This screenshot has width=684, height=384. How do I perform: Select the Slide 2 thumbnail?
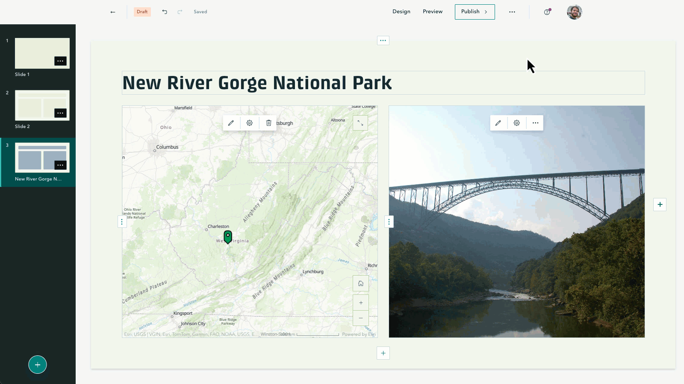42,105
